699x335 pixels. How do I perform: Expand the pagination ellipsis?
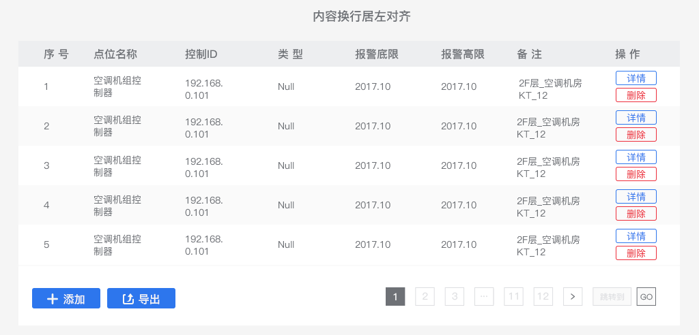coord(484,296)
